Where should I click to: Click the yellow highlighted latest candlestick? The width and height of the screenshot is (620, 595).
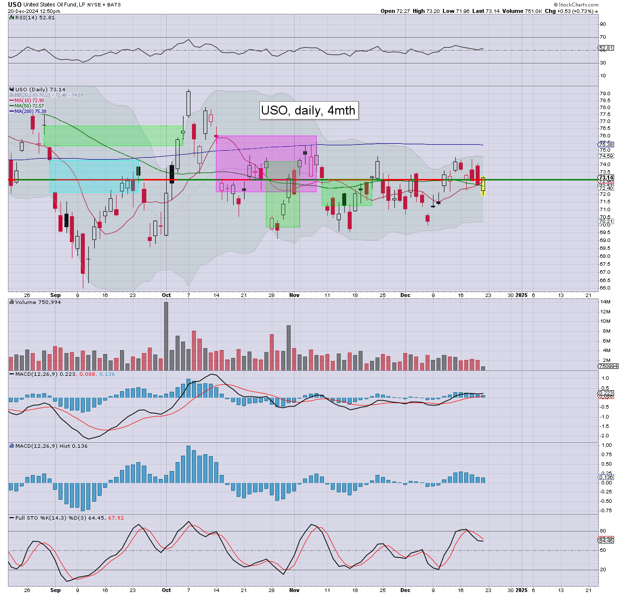pos(483,186)
